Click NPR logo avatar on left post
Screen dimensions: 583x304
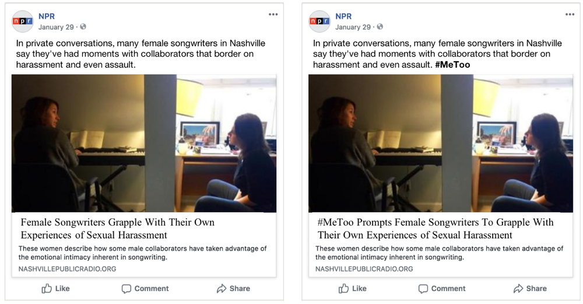[23, 21]
